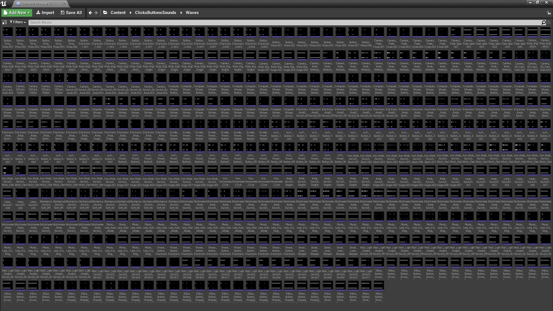Image resolution: width=553 pixels, height=311 pixels.
Task: Click the Import button label
Action: 48,13
